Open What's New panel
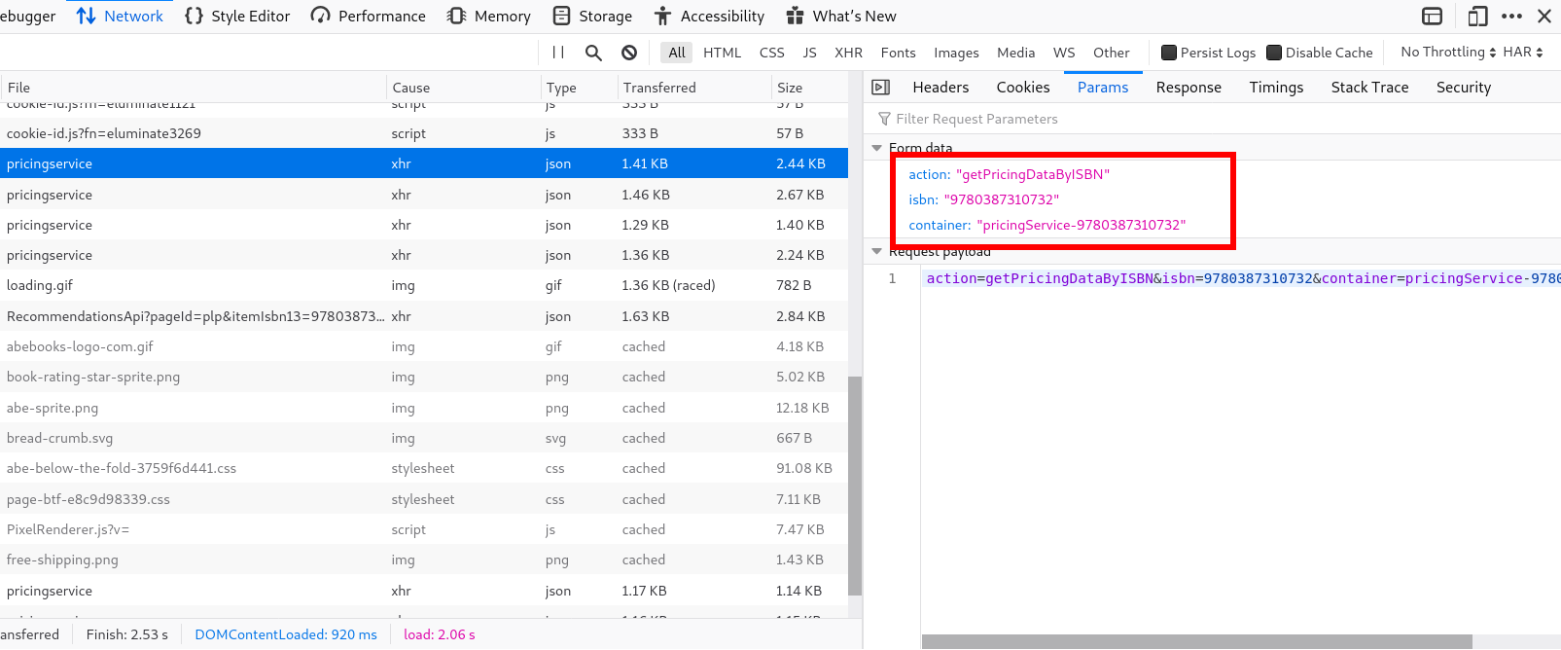 (x=841, y=16)
